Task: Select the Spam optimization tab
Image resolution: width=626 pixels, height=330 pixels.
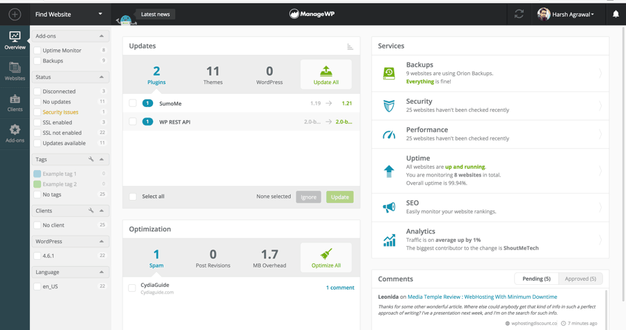Action: 156,258
